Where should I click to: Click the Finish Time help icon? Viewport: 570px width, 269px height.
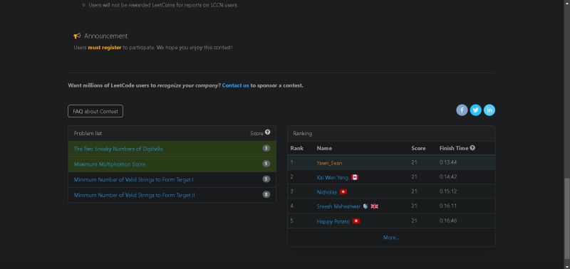pyautogui.click(x=472, y=148)
